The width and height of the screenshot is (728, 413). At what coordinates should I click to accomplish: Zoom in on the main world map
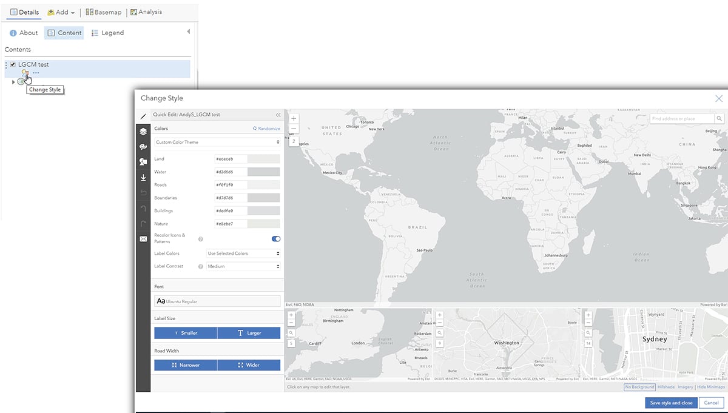point(294,119)
